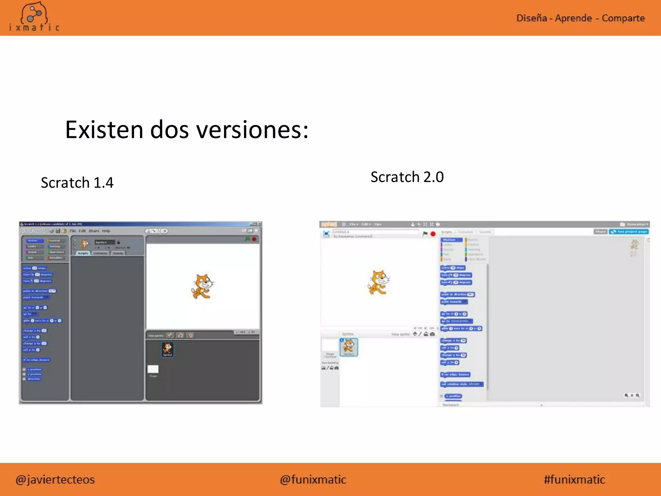Click lock icon beside sprite name in Scratch 1.4
Screen dimensions: 661x496
pyautogui.click(x=118, y=242)
